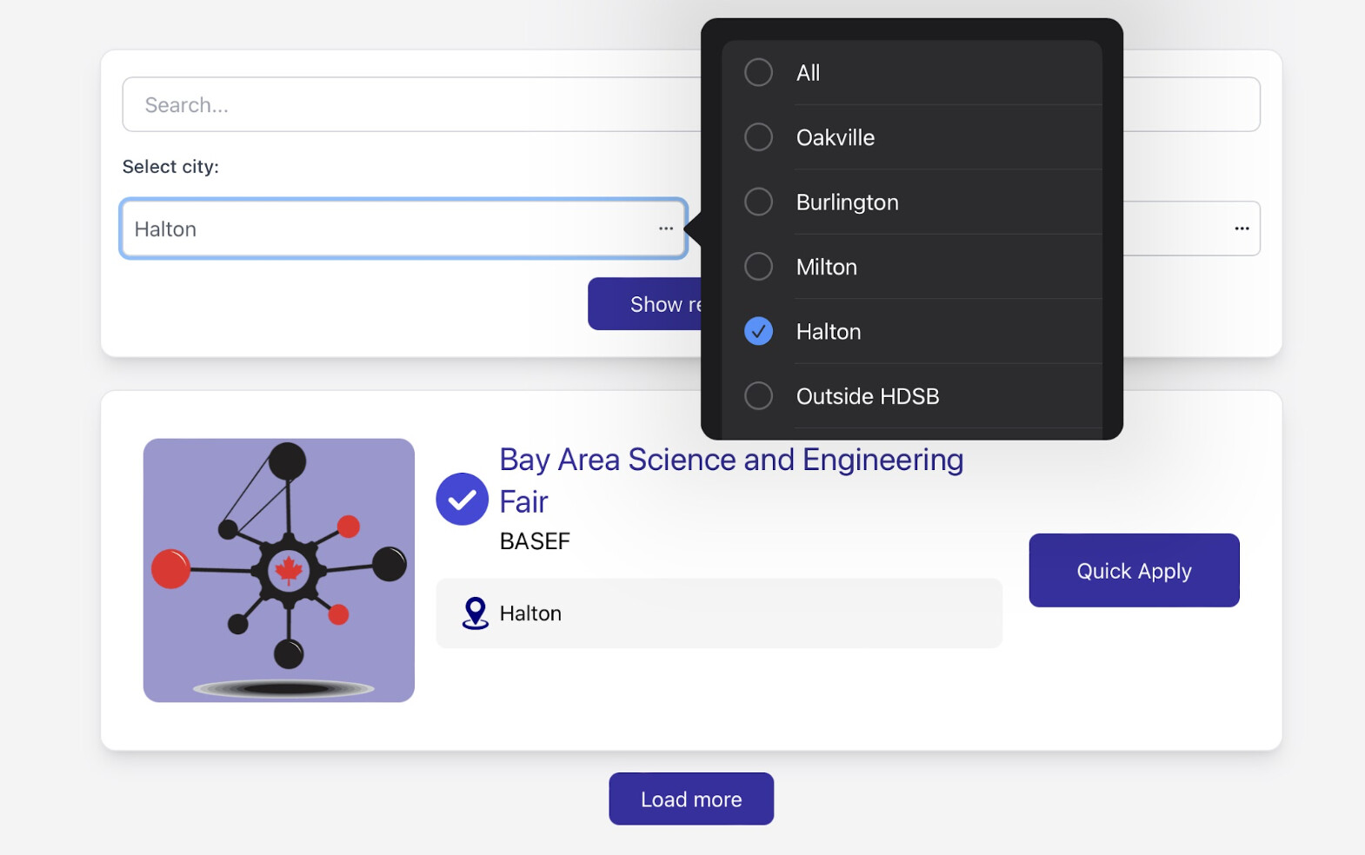Click the location pin icon
The image size is (1365, 855).
click(x=475, y=613)
